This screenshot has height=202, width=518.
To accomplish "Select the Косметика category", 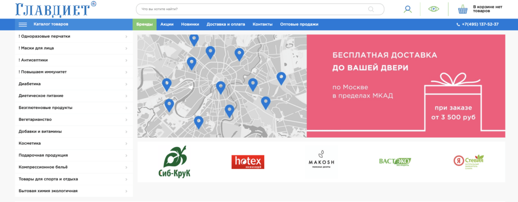I will coord(73,143).
